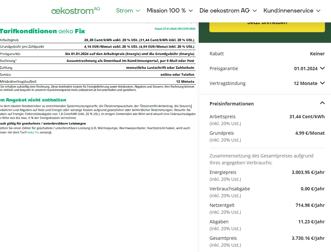Open the Strom menu
The image size is (331, 252).
coord(128,11)
